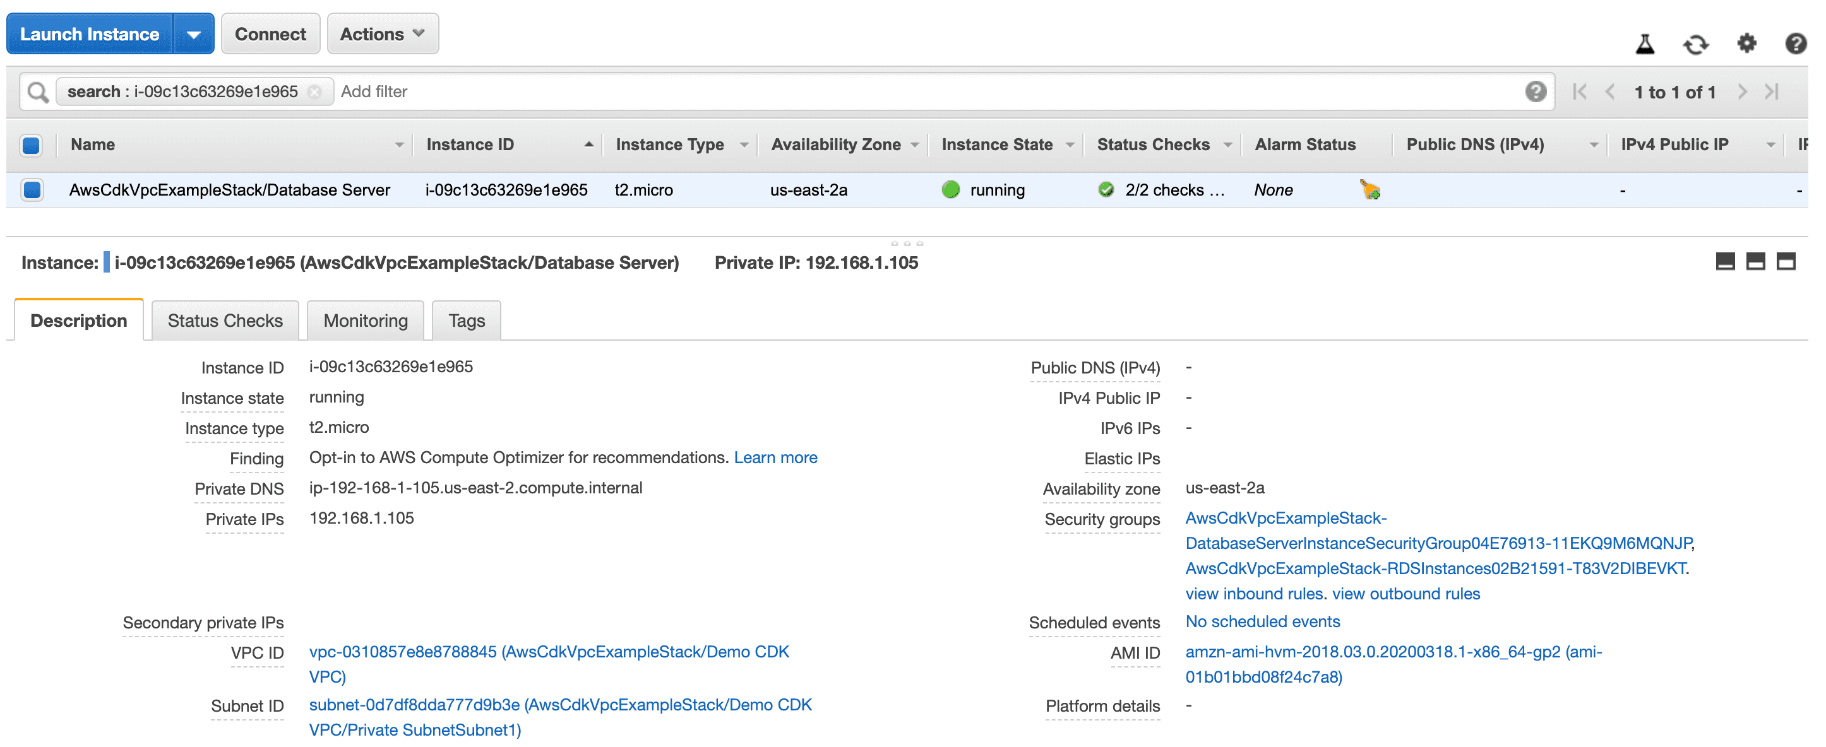Open the experiments flask icon
Viewport: 1826px width, 747px height.
[1645, 44]
